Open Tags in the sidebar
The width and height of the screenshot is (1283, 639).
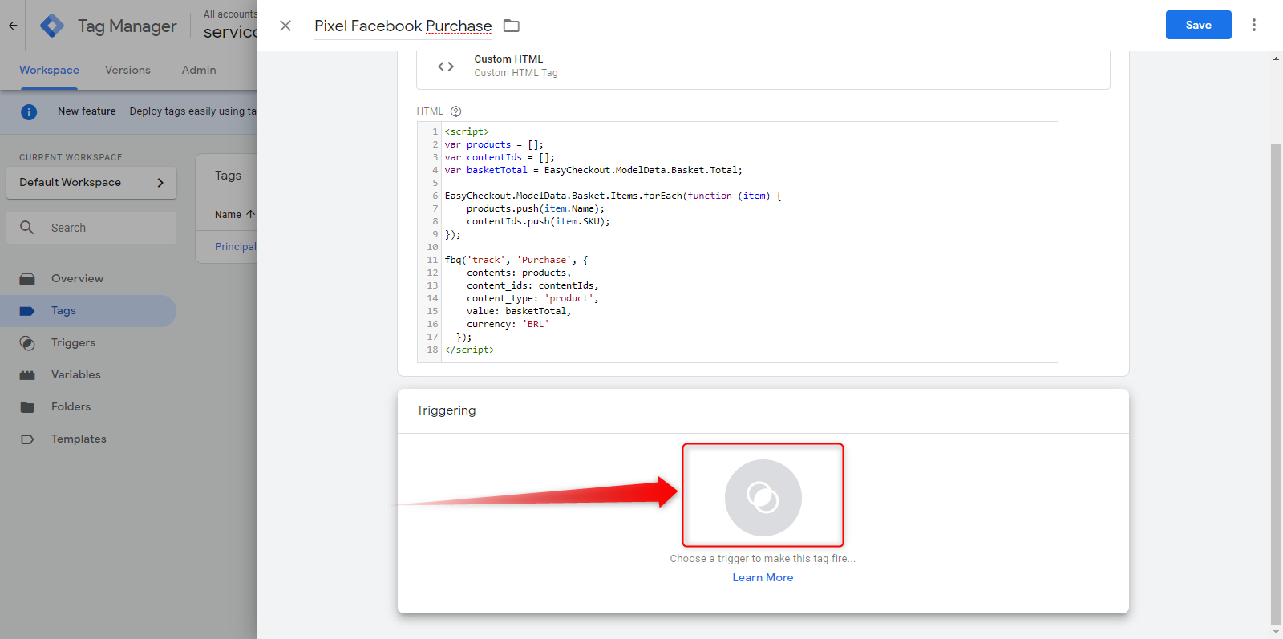click(88, 310)
